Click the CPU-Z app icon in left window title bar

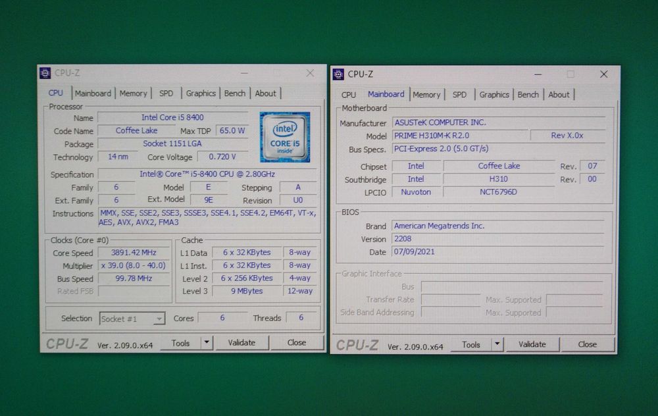tap(45, 73)
